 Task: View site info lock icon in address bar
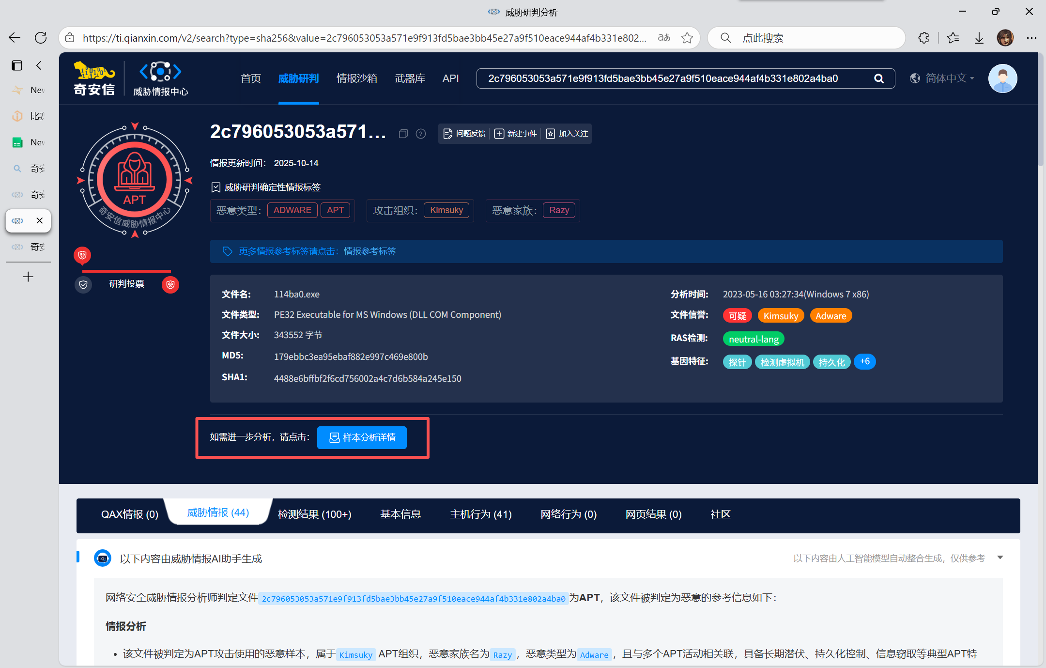(70, 38)
